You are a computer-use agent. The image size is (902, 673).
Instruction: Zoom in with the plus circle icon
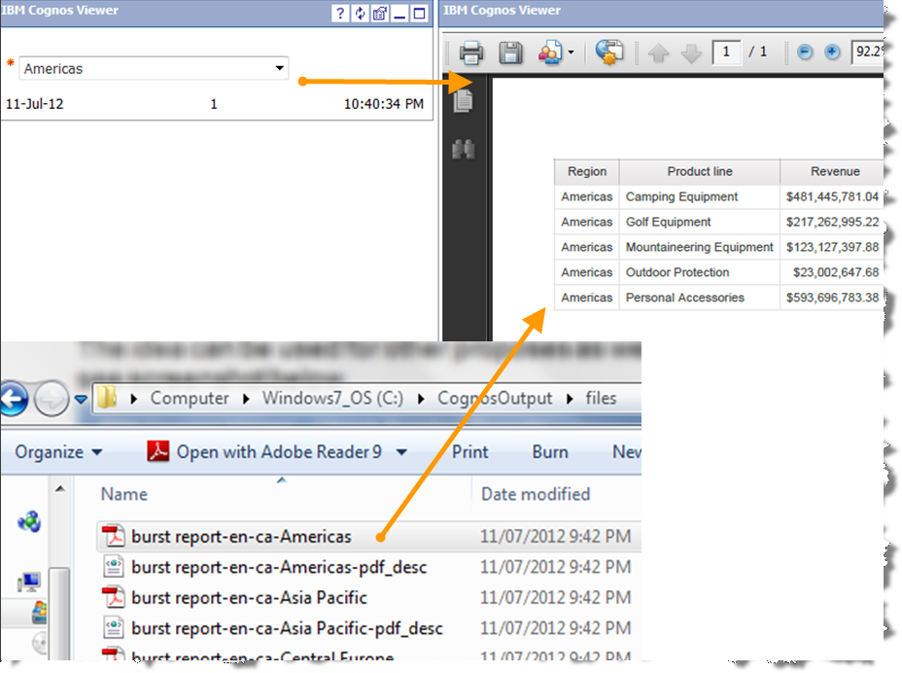tap(832, 53)
